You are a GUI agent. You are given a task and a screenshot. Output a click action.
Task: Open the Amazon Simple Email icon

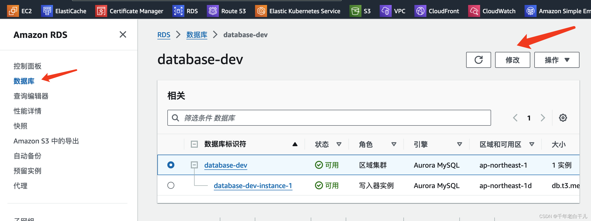(x=531, y=11)
